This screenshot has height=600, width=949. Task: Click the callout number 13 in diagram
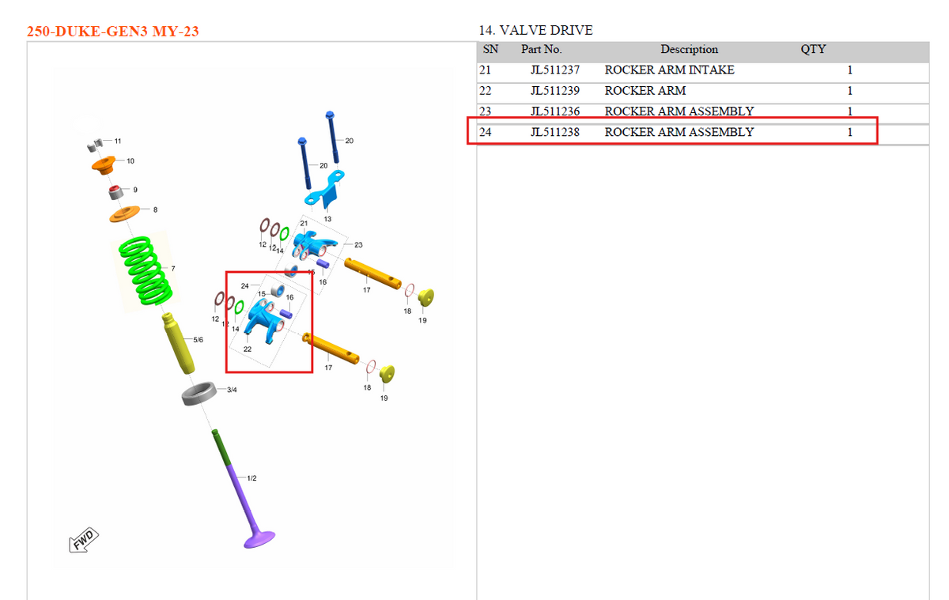tap(327, 218)
